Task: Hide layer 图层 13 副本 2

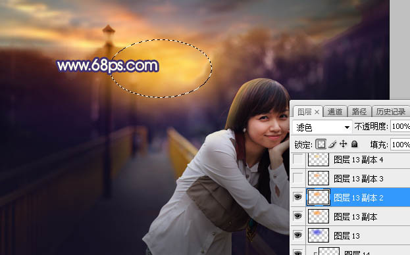Action: [x=298, y=197]
